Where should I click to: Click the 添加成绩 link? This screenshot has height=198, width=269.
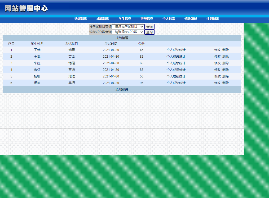tap(122, 90)
